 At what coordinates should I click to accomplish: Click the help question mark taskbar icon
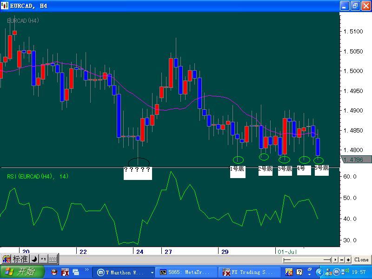299,272
